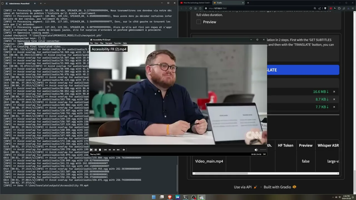
Task: Close the Gradio browser tab
Action: tap(243, 3)
